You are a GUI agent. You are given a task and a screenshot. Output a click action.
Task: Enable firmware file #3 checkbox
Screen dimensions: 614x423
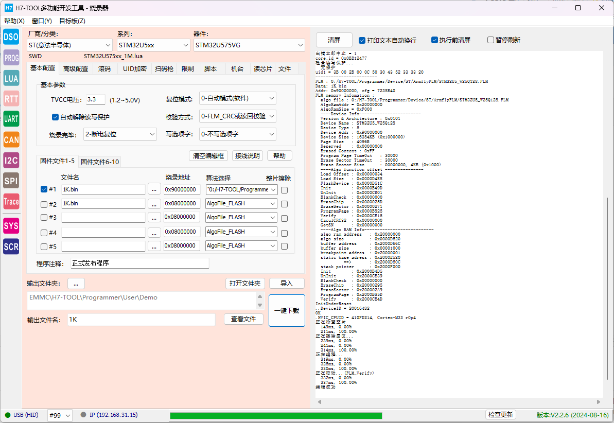tap(44, 217)
